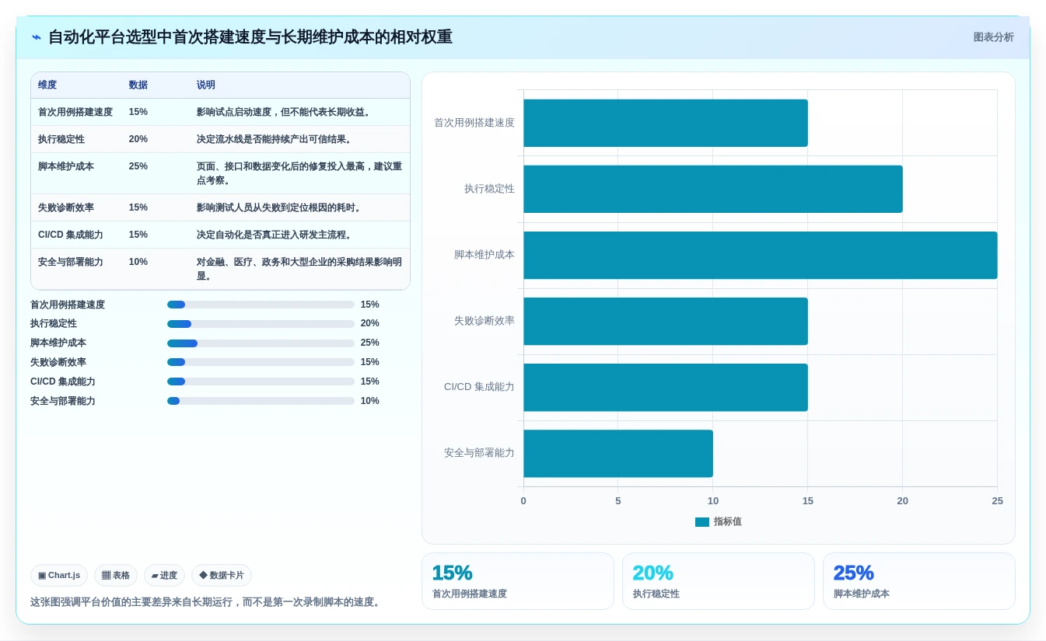The width and height of the screenshot is (1046, 641).
Task: Click the 10% cell in the table
Action: pyautogui.click(x=138, y=262)
